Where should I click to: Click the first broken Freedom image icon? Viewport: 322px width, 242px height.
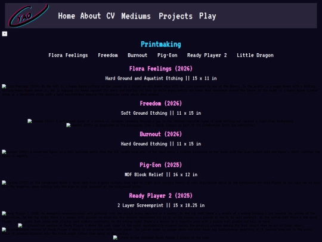coord(30,121)
